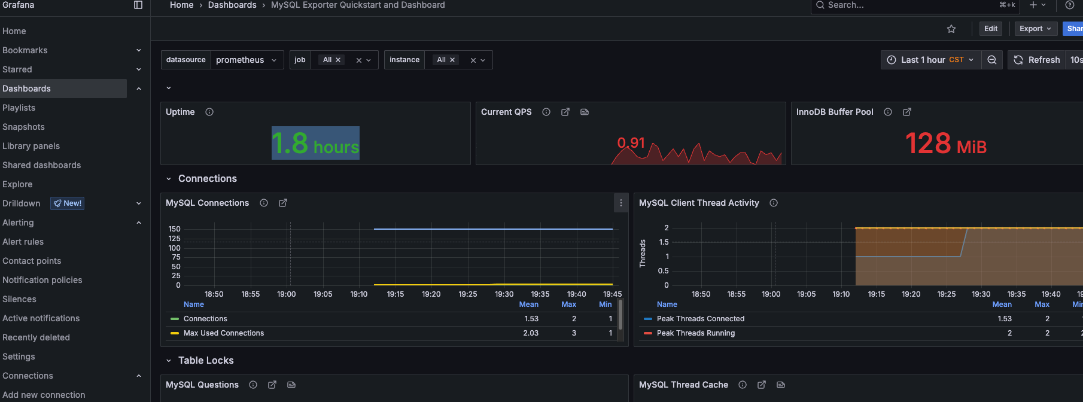Image resolution: width=1083 pixels, height=402 pixels.
Task: Click the Refresh button
Action: click(x=1038, y=60)
